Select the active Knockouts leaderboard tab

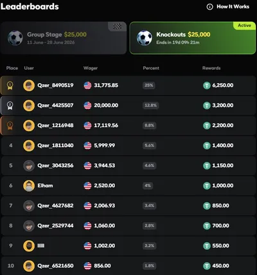pyautogui.click(x=193, y=38)
